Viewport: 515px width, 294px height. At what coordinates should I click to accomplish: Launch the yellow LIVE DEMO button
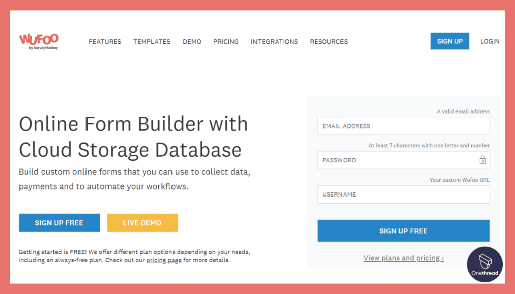click(142, 223)
